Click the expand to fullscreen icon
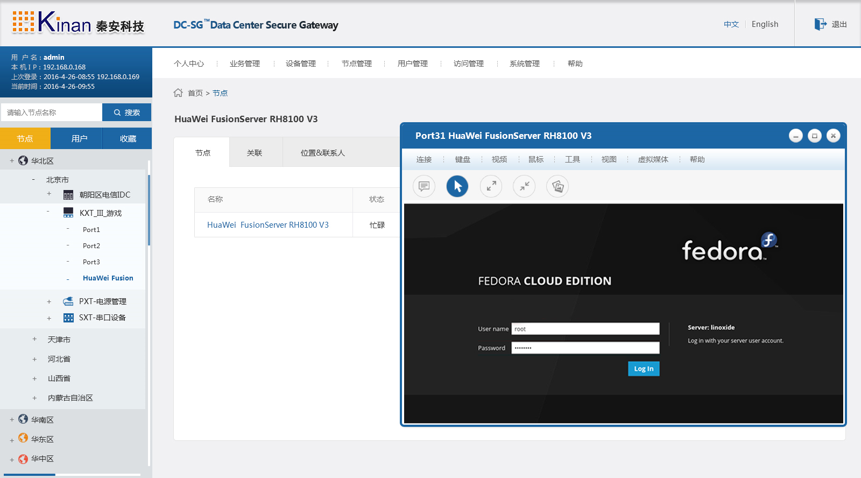861x478 pixels. click(x=491, y=186)
